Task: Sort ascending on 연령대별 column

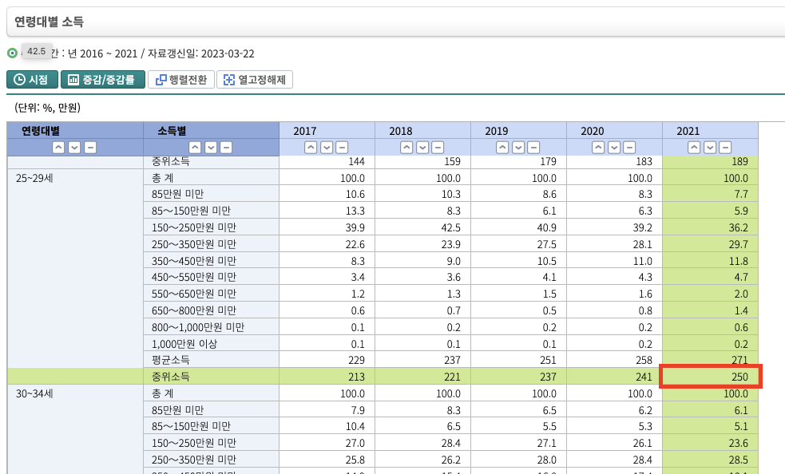Action: coord(58,147)
